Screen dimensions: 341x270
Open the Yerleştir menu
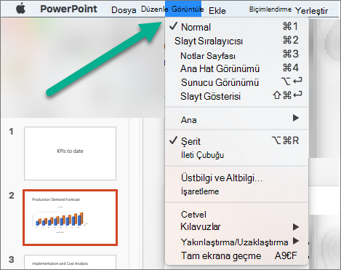[x=311, y=10]
